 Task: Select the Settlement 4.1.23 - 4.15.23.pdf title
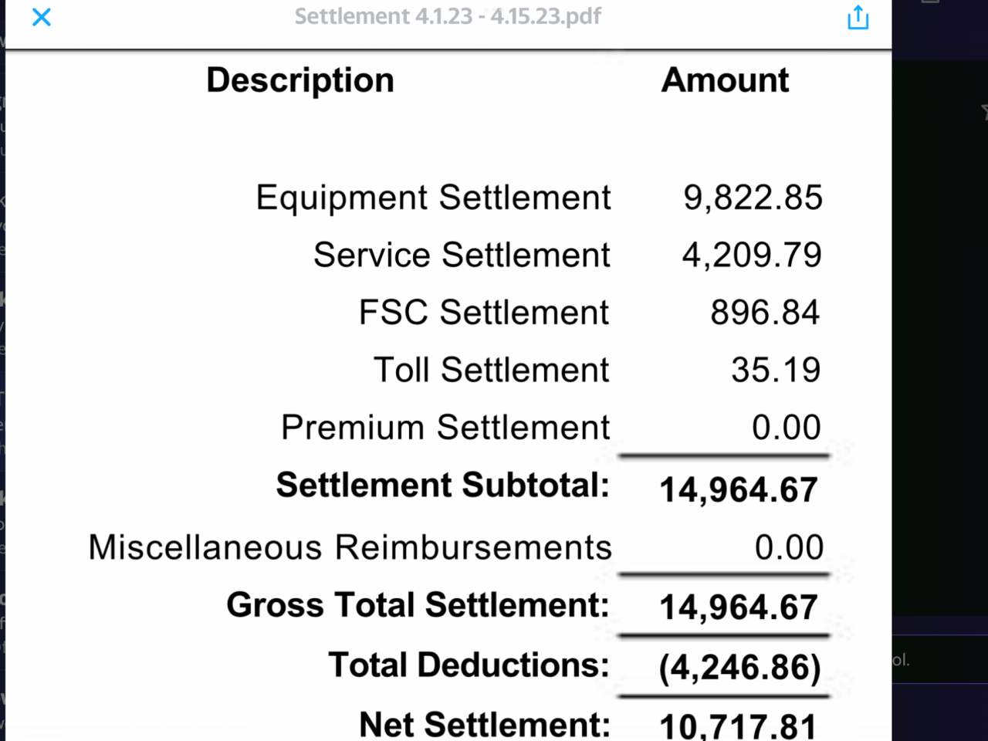(448, 16)
